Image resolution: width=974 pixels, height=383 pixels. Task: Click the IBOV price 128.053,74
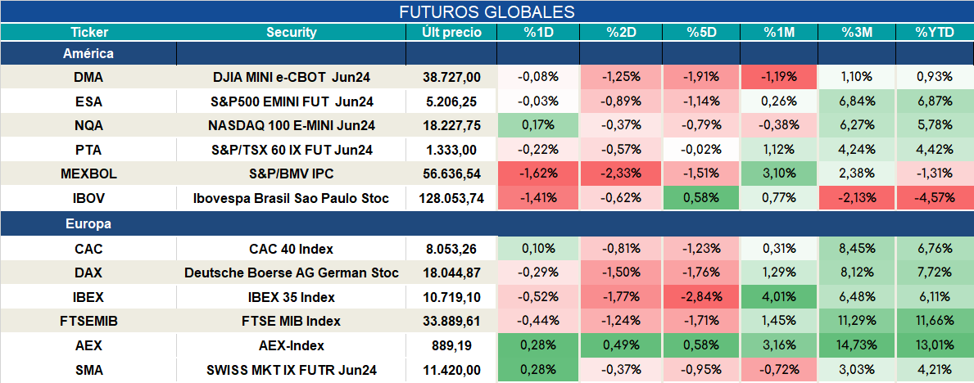pyautogui.click(x=451, y=199)
